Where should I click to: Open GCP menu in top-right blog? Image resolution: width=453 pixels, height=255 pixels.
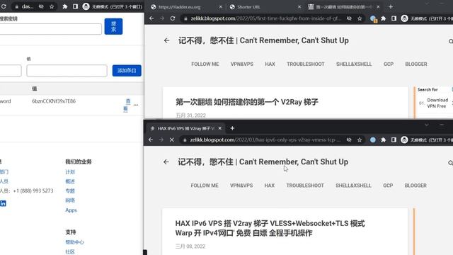click(389, 64)
